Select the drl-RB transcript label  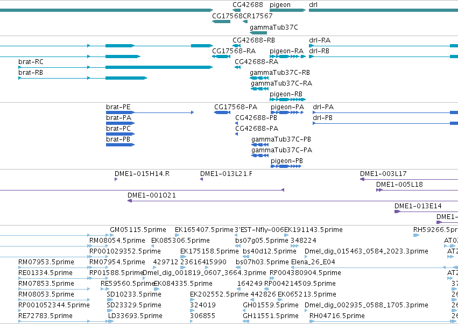coord(319,51)
